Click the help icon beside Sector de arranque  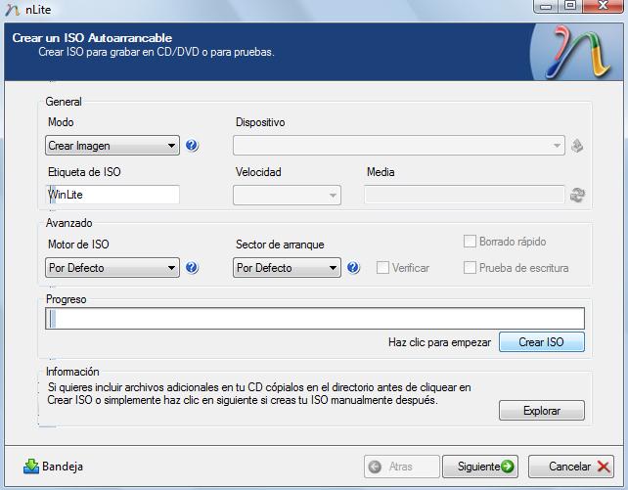[353, 267]
